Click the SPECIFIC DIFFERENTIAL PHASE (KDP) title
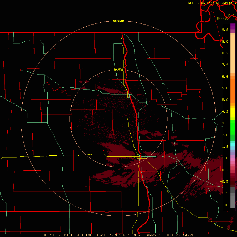The width and height of the screenshot is (237, 237). (x=82, y=235)
